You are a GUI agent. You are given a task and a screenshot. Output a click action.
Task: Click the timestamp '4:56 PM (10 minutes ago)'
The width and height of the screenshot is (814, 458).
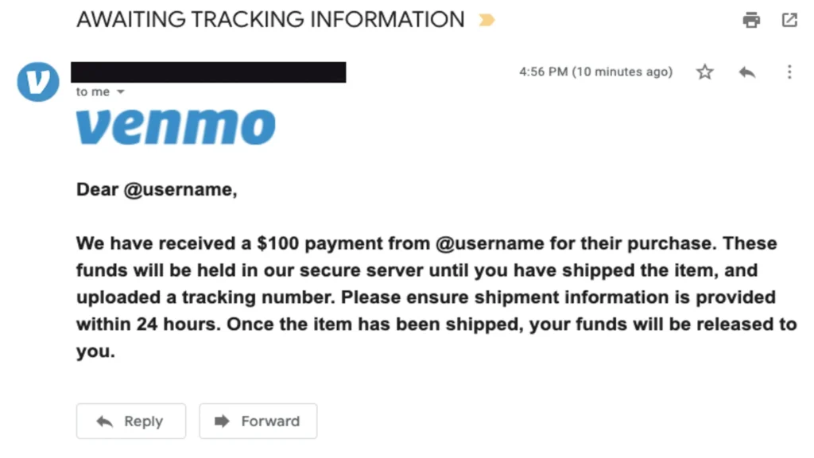(596, 72)
